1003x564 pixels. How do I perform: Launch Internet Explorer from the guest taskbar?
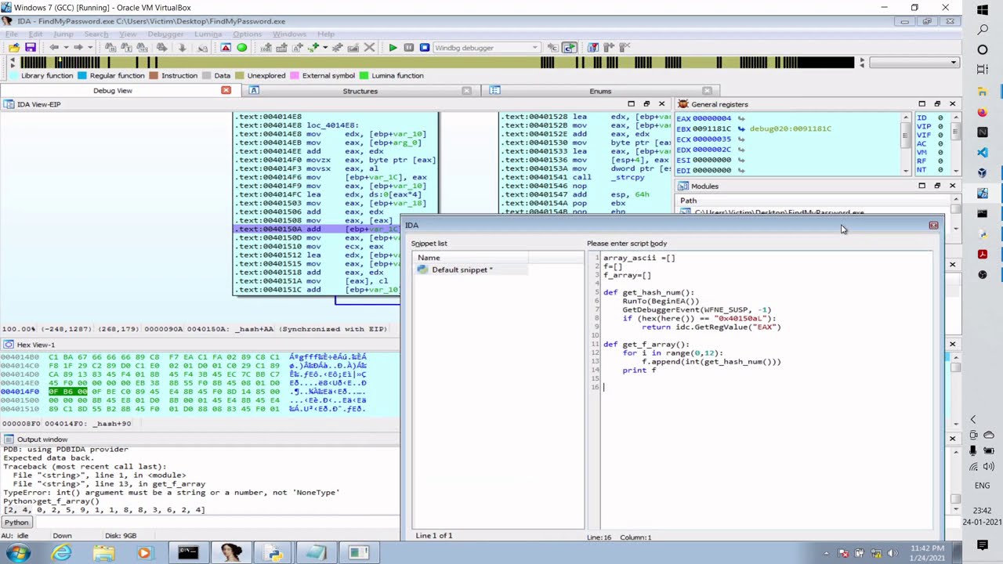pos(61,553)
